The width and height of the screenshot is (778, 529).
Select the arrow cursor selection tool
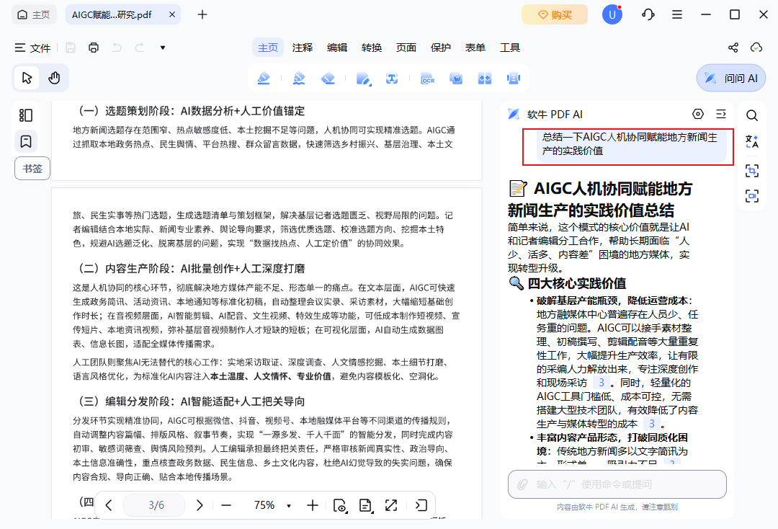coord(27,78)
